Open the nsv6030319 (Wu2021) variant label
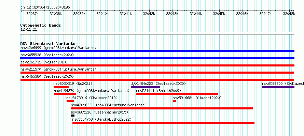304x136 pixels. pyautogui.click(x=73, y=84)
